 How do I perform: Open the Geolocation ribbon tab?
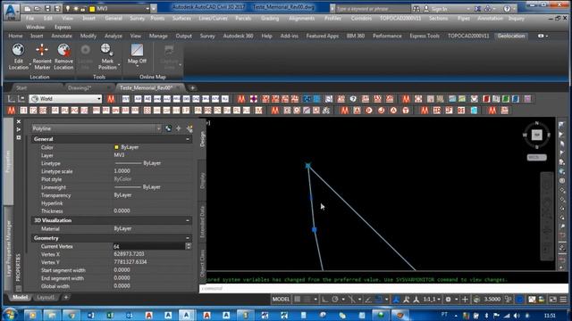[511, 36]
